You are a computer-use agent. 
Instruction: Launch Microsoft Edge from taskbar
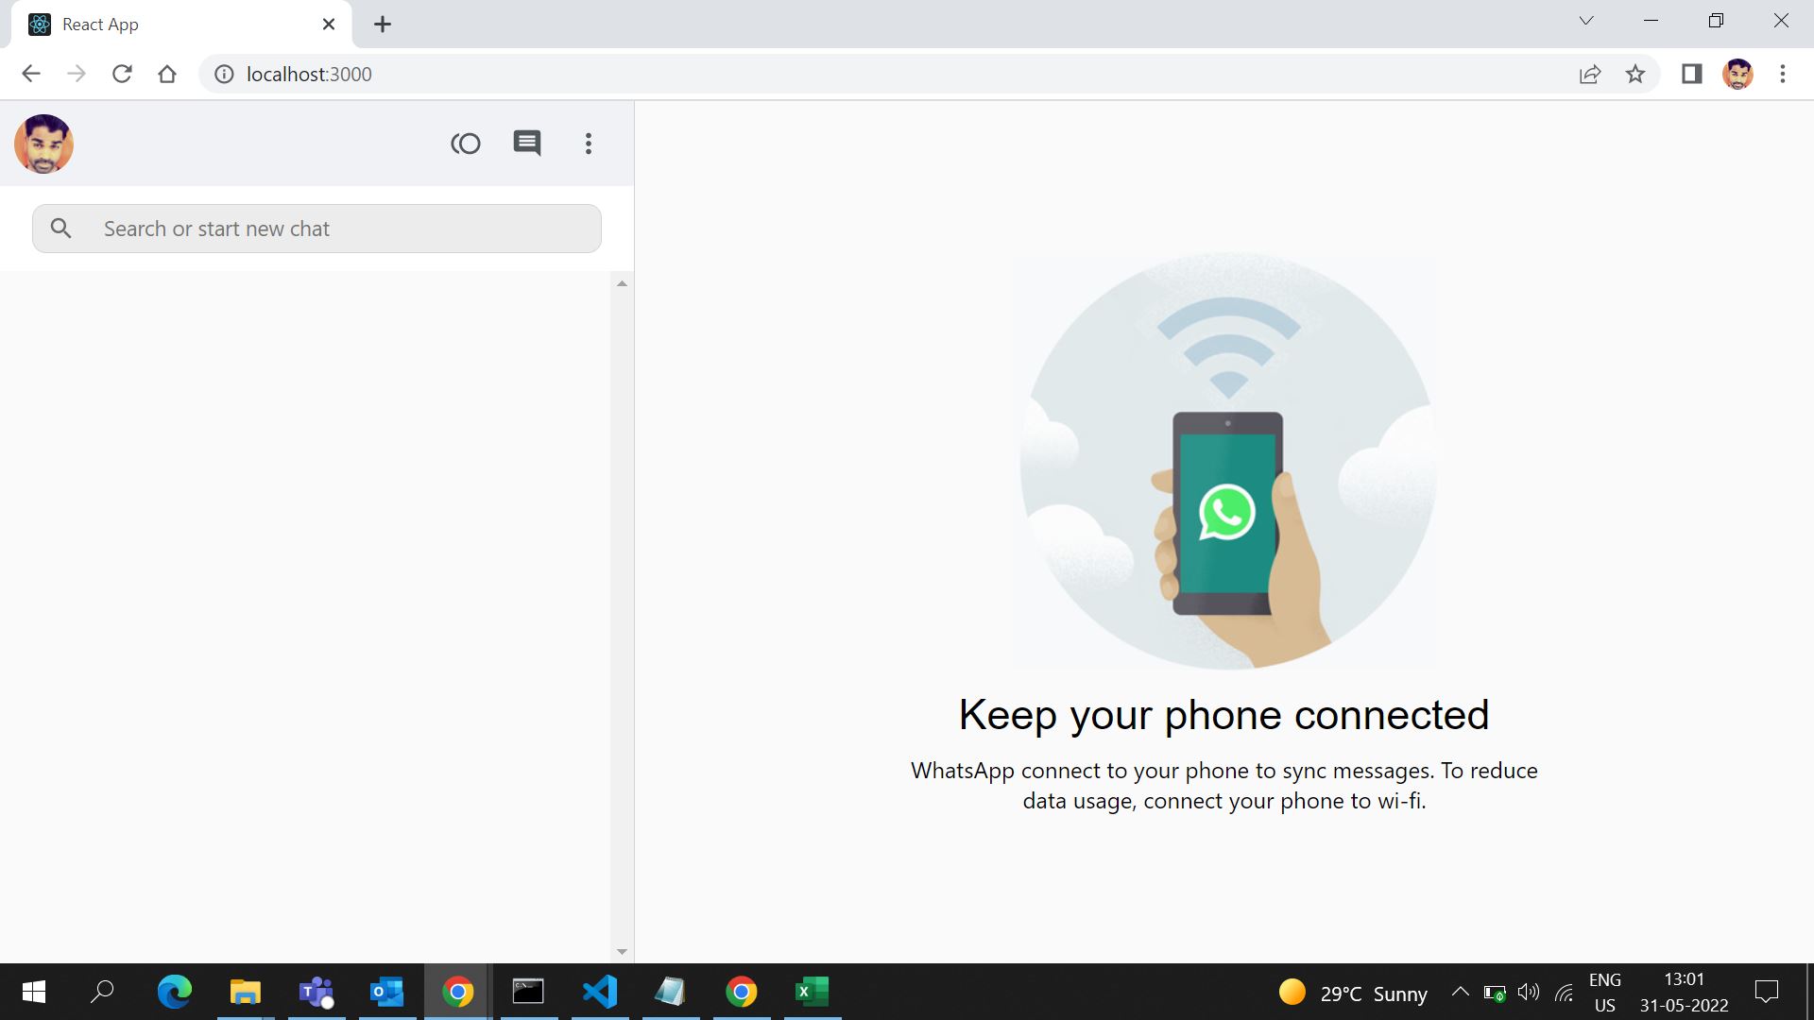point(174,992)
